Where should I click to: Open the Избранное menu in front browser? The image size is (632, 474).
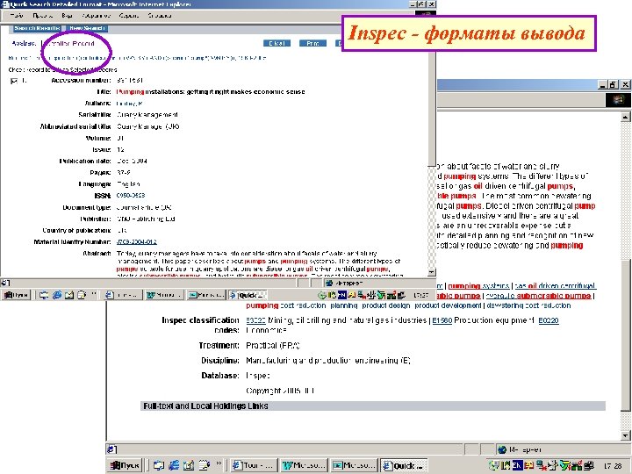pos(96,16)
